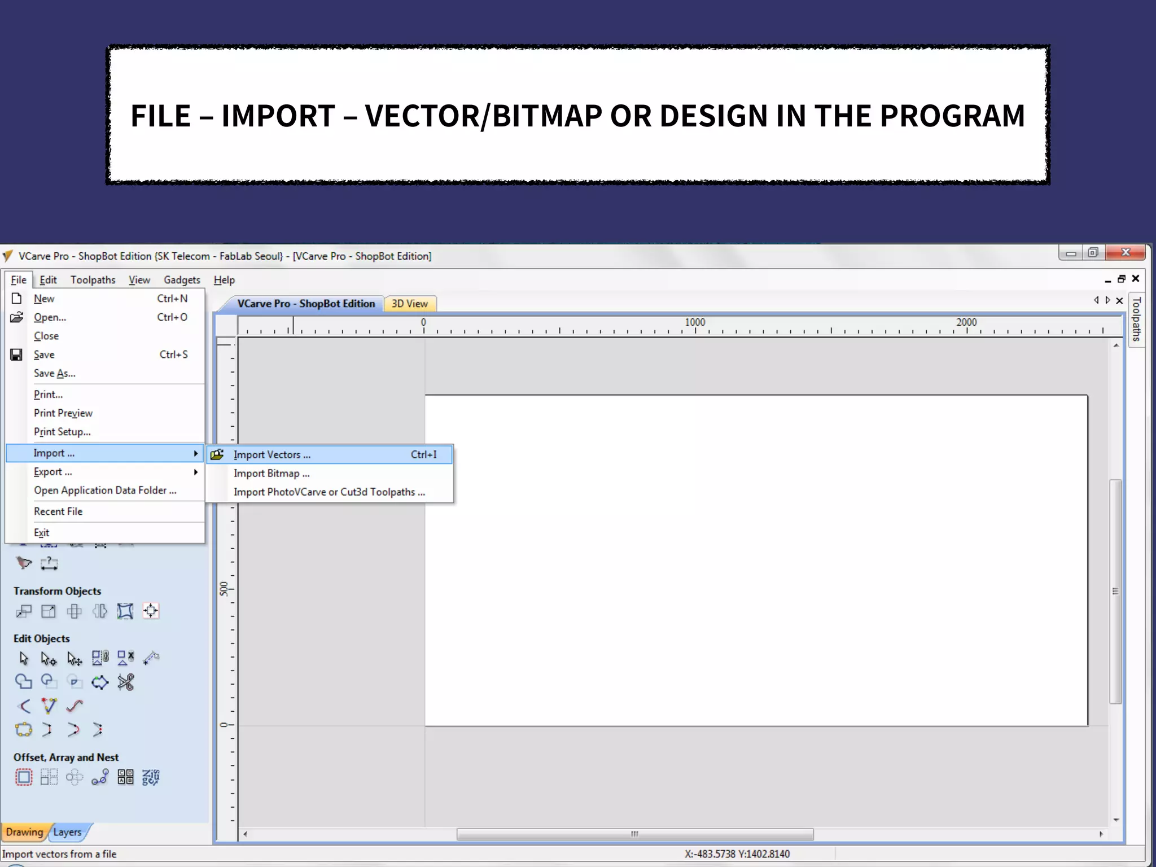Open the Trace Bitmap bird tool
1156x867 pixels.
[x=24, y=563]
